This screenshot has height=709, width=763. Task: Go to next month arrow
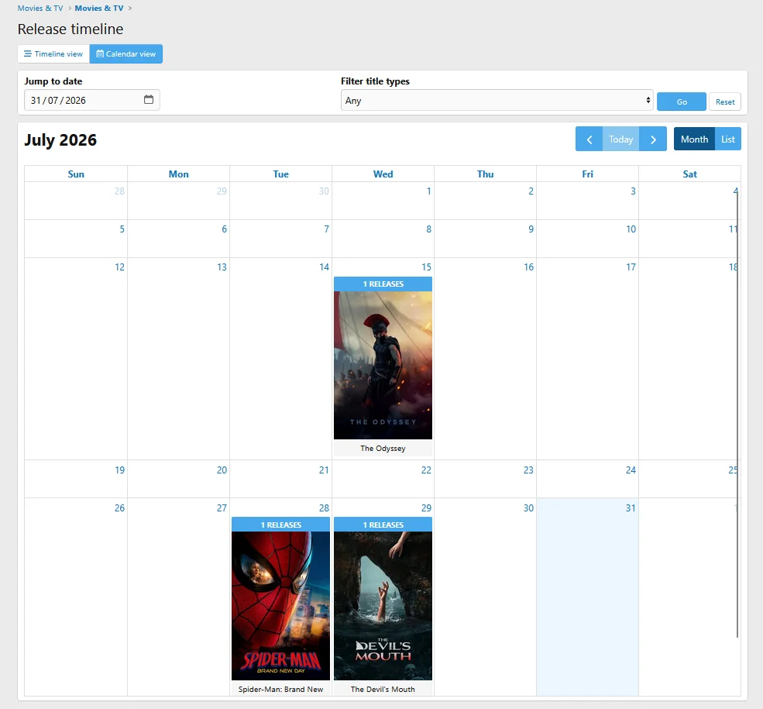[653, 139]
